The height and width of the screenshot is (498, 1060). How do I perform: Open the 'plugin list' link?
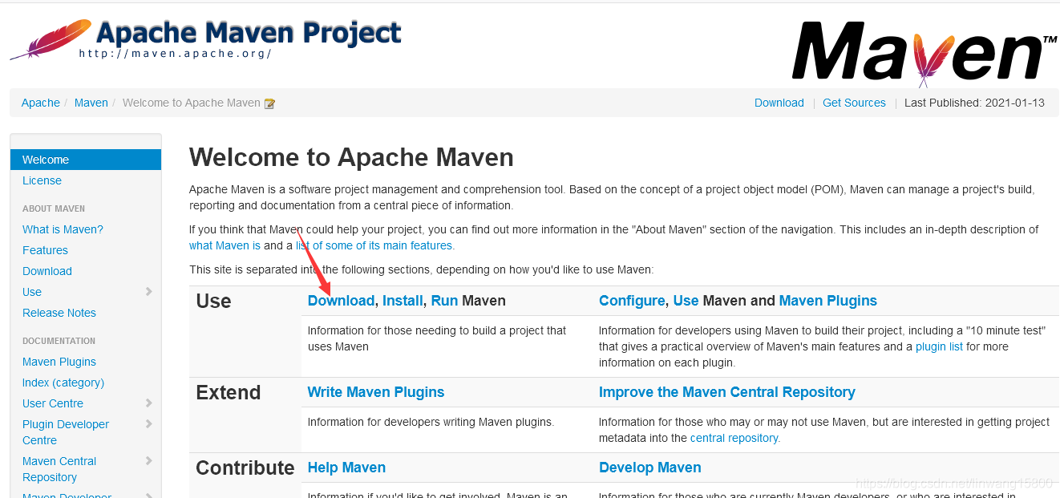939,346
